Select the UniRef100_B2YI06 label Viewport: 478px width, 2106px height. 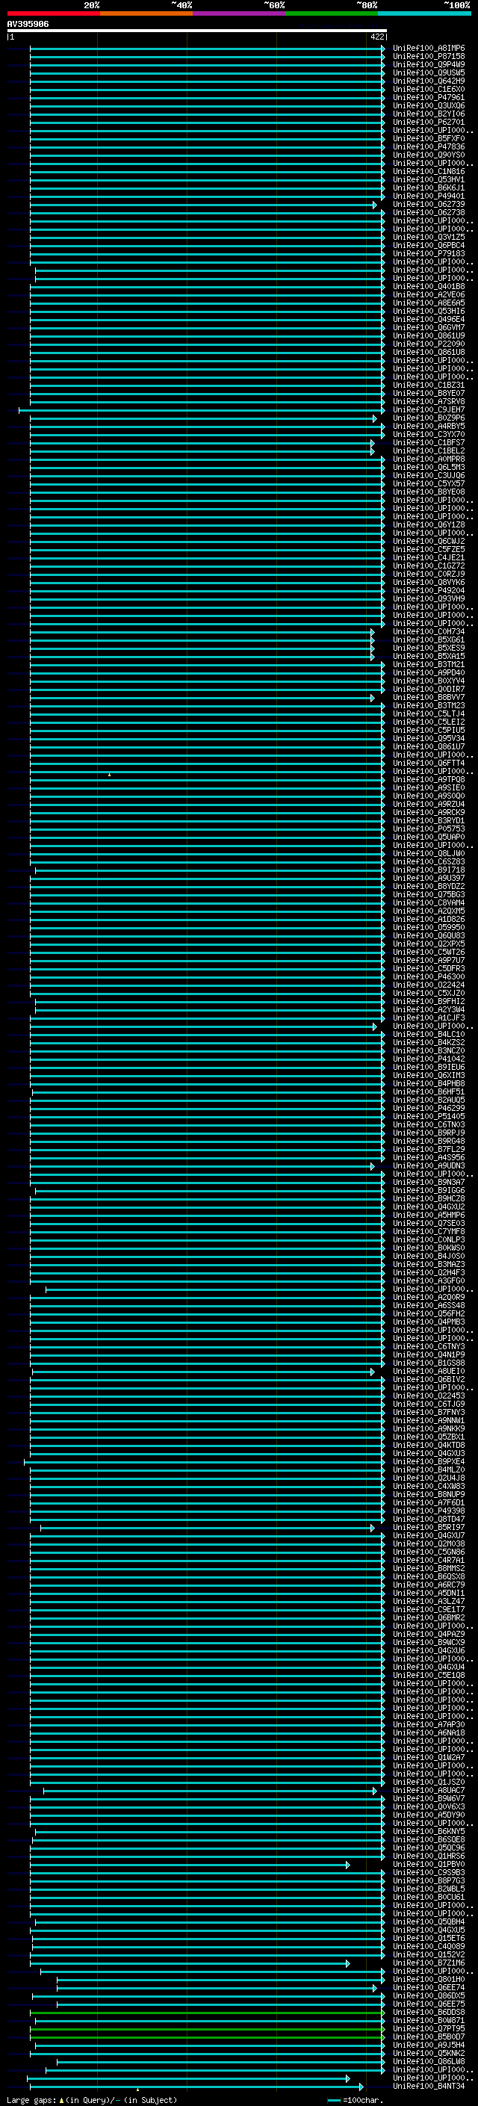click(429, 114)
